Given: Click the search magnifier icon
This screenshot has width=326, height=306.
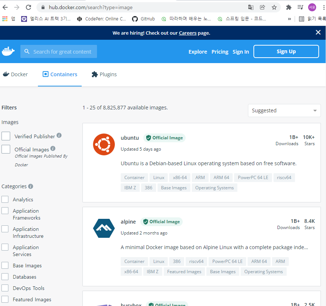Looking at the screenshot, I should pos(27,51).
